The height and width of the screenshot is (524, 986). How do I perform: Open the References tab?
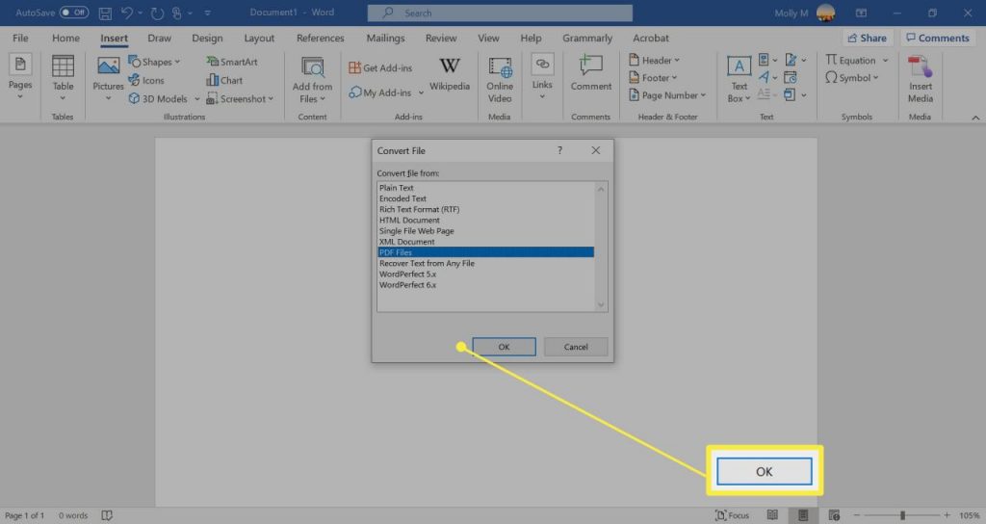coord(320,38)
